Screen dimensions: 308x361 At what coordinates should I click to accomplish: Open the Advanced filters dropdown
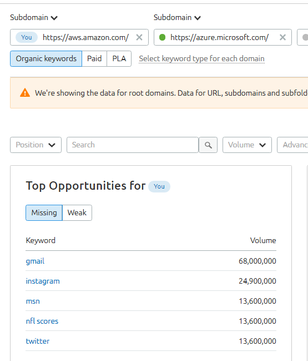pyautogui.click(x=292, y=145)
